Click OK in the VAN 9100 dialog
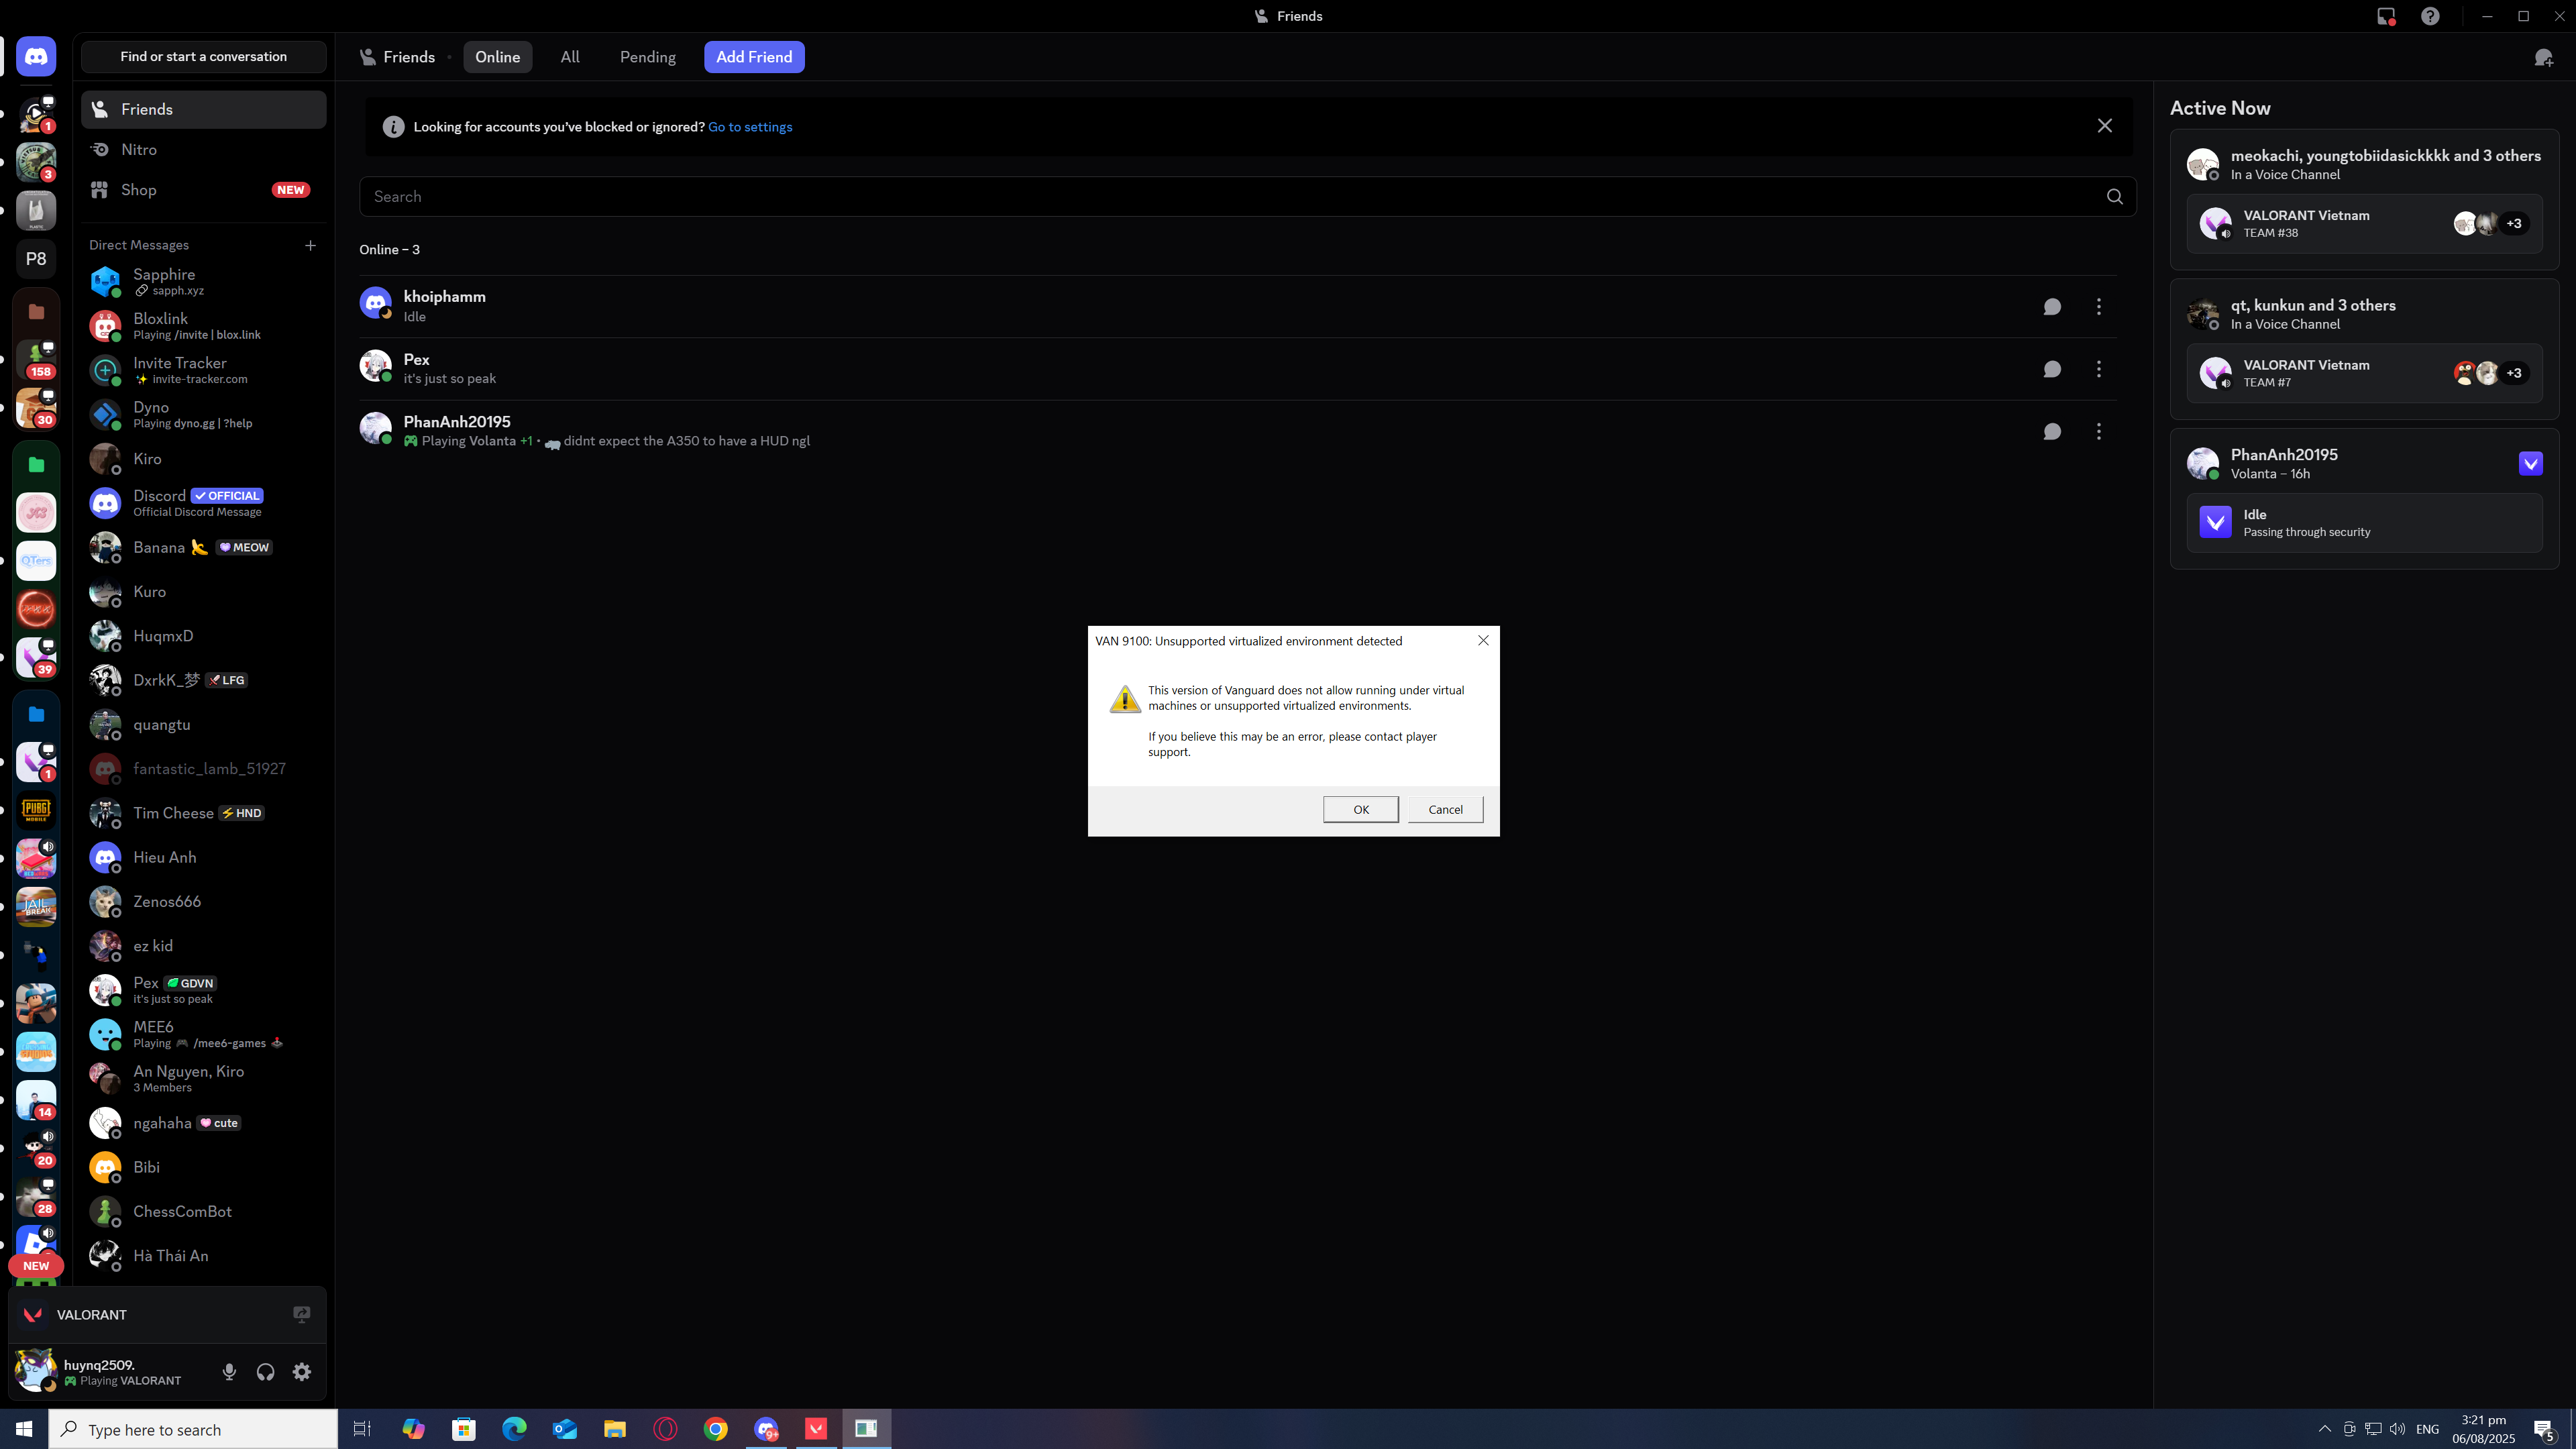Image resolution: width=2576 pixels, height=1449 pixels. coord(1361,809)
